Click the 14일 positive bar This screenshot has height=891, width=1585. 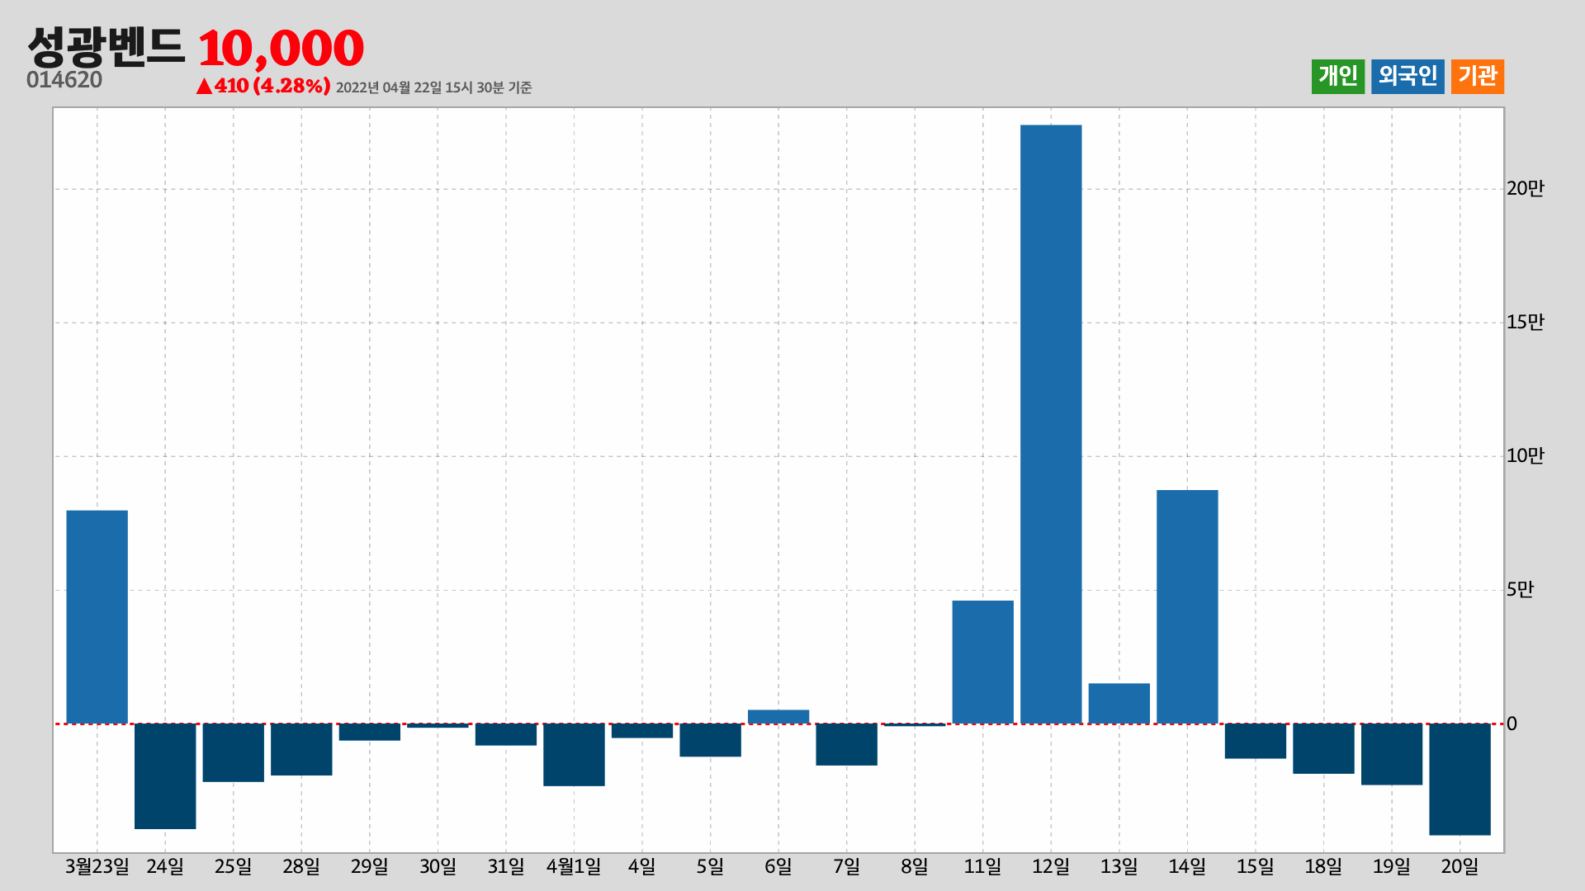tap(1187, 606)
